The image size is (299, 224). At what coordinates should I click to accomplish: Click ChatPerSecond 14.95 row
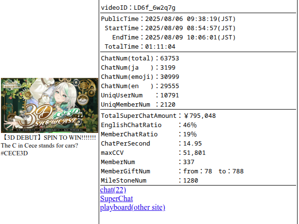coord(151,144)
